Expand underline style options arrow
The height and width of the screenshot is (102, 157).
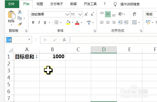point(49,22)
